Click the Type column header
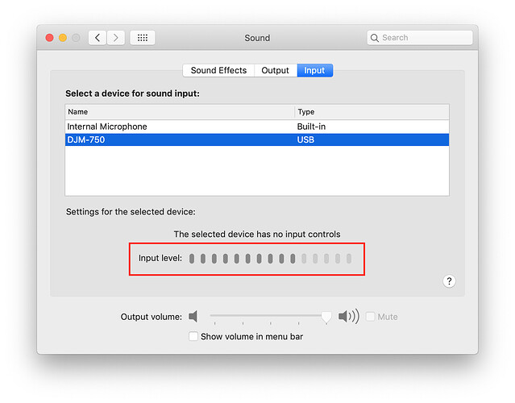 click(372, 112)
